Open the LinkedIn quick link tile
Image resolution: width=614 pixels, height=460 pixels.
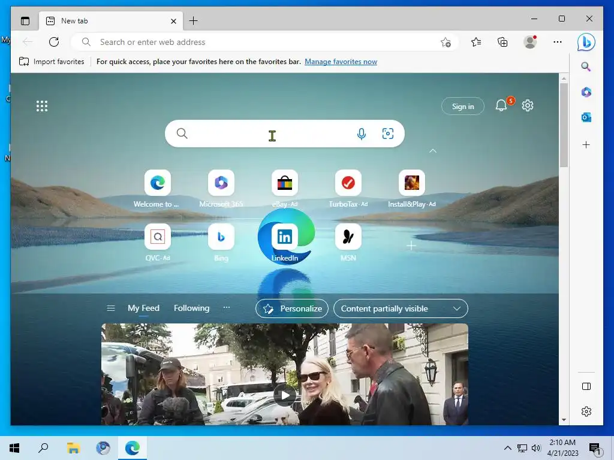click(285, 237)
